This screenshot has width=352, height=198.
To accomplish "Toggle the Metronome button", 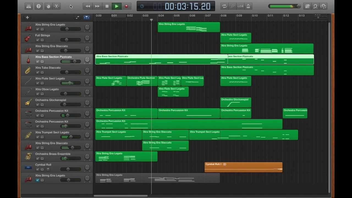I will (x=248, y=6).
